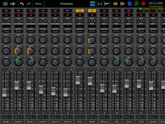Open Transport Options

pos(156,6)
